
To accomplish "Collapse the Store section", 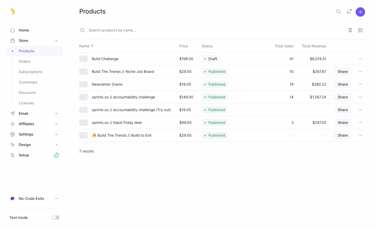I will (x=56, y=41).
